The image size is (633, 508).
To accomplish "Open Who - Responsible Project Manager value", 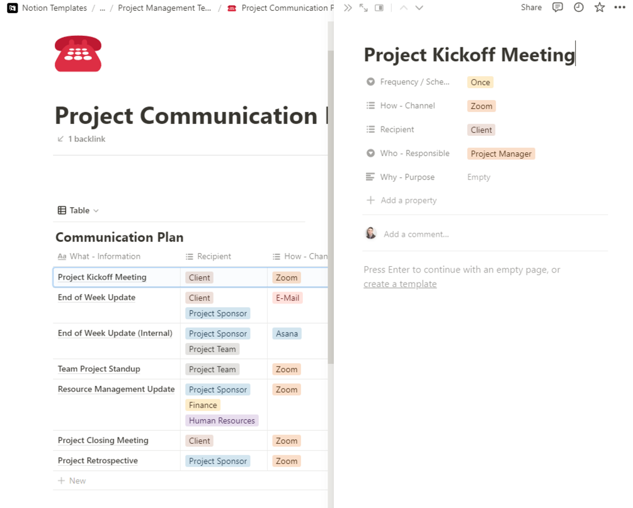I will click(501, 154).
